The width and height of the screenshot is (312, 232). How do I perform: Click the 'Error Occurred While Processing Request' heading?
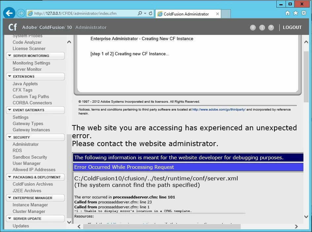click(x=124, y=167)
